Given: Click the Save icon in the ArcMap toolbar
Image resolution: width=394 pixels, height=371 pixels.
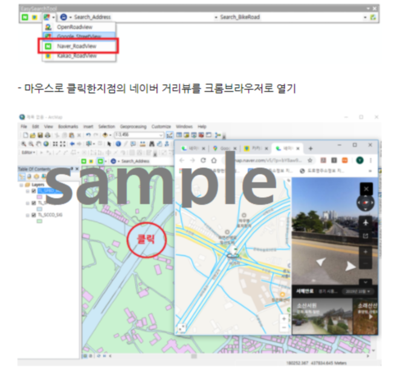Looking at the screenshot, I should [40, 135].
